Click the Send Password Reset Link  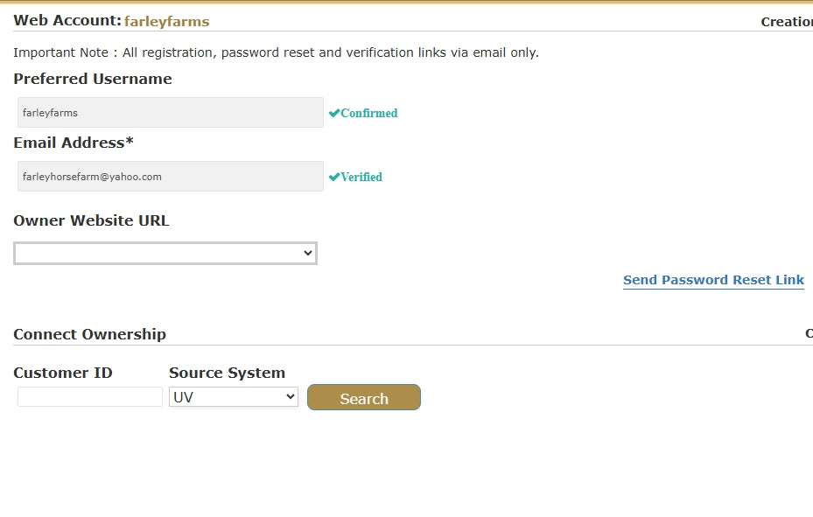click(x=713, y=280)
